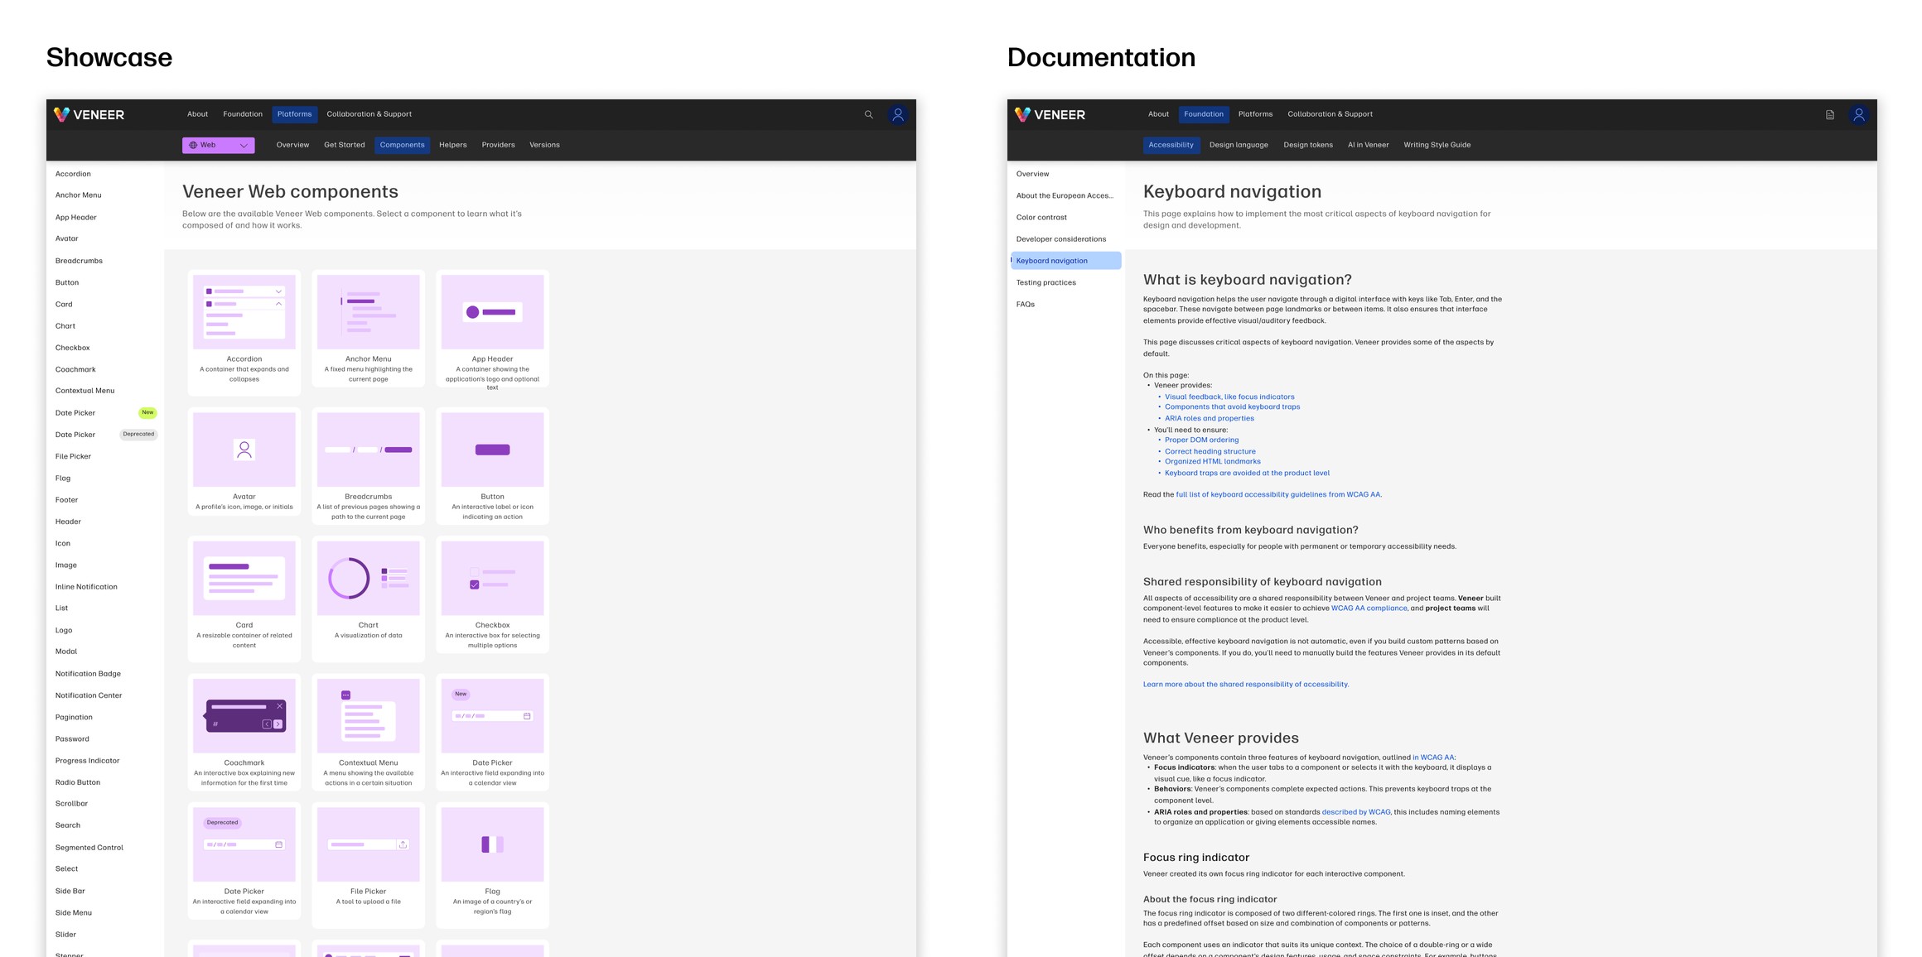Follow the ARIA roles and properties link

[1210, 418]
